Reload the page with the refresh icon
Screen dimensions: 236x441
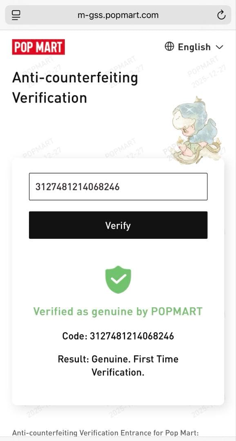click(221, 15)
